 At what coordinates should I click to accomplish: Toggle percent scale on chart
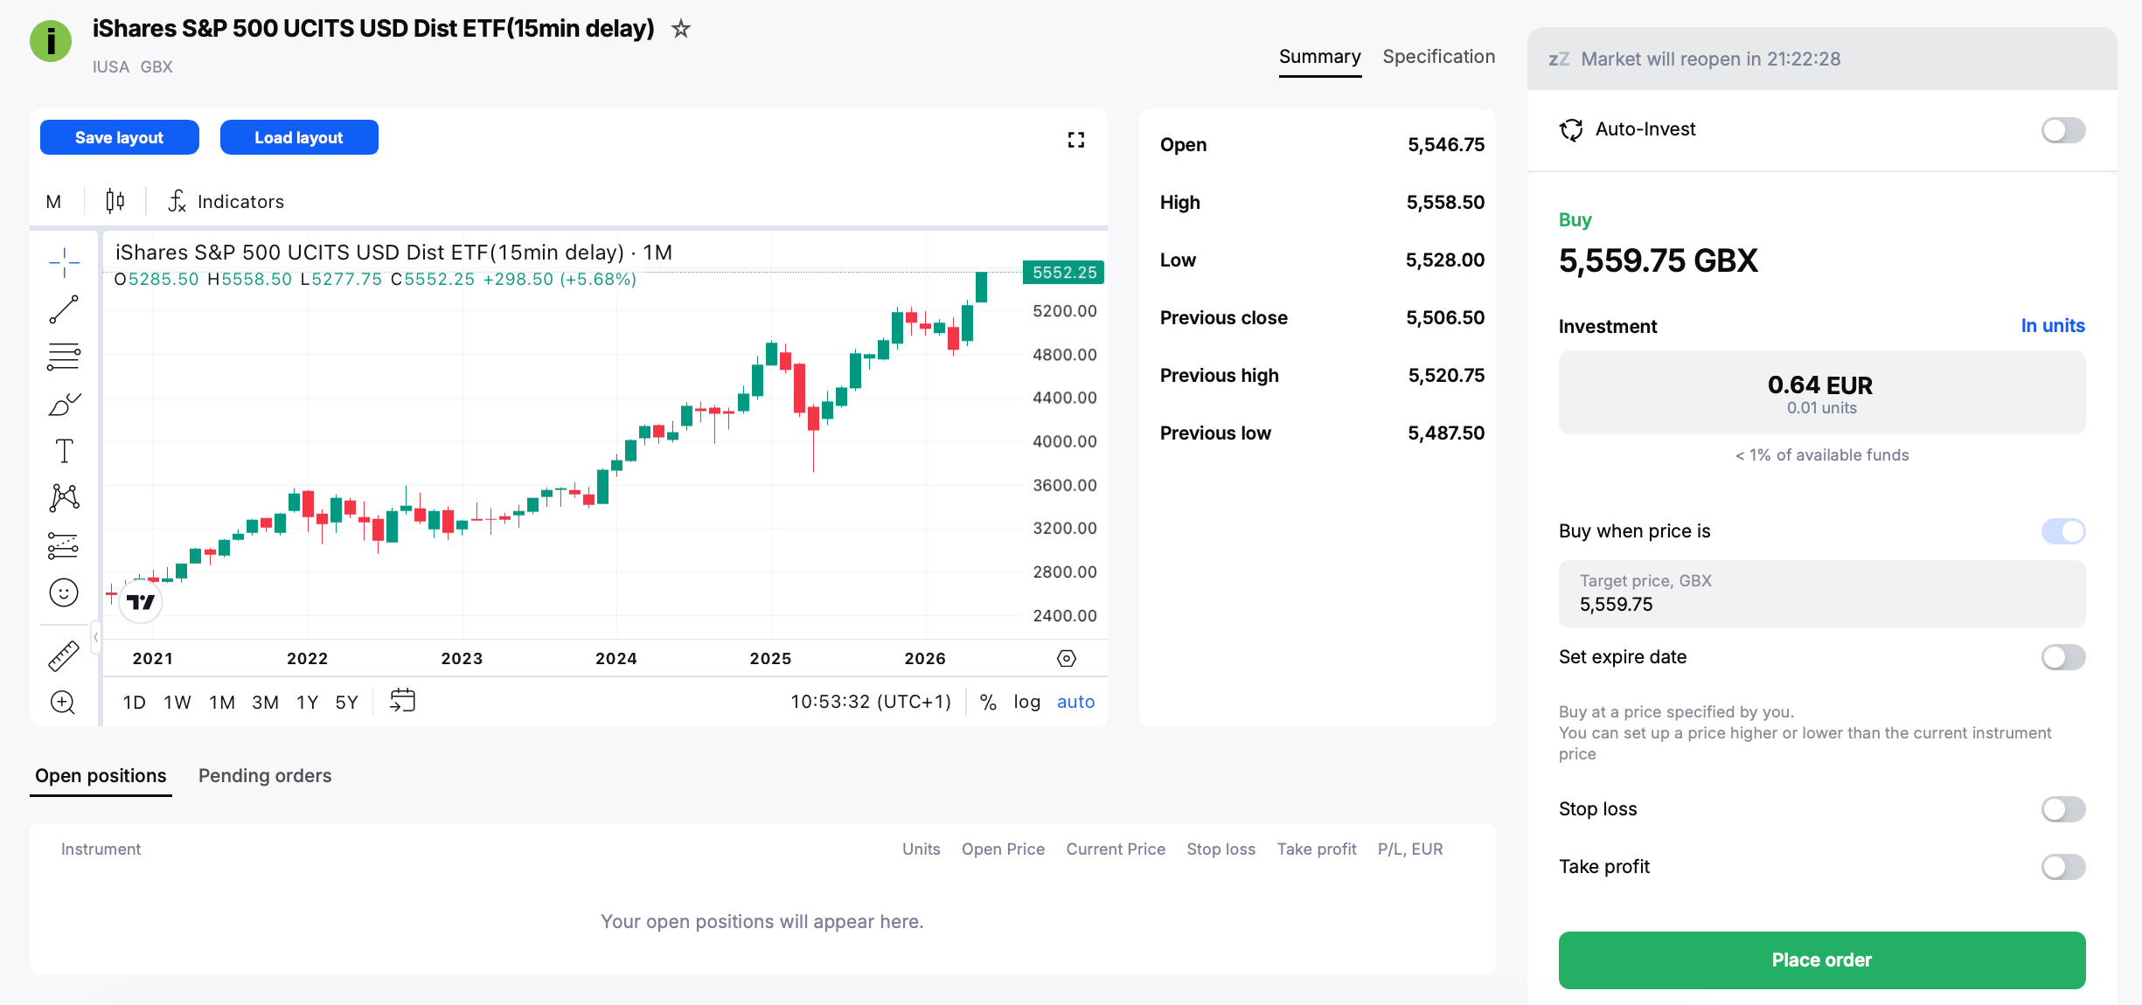coord(988,702)
